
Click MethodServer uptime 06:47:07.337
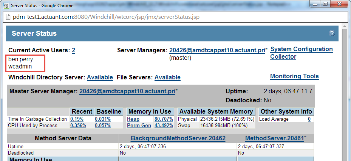coord(261,146)
